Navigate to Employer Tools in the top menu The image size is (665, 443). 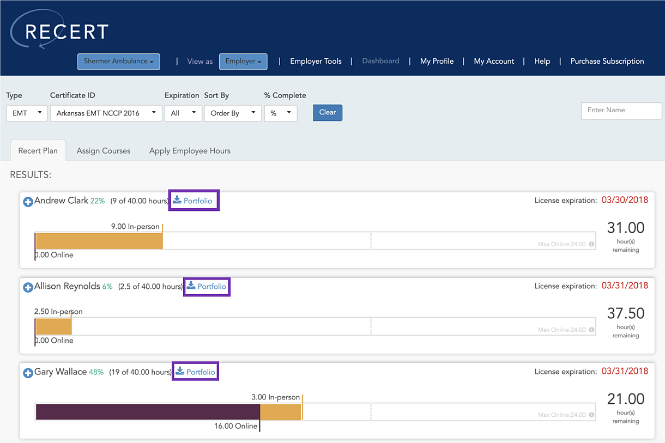tap(316, 61)
